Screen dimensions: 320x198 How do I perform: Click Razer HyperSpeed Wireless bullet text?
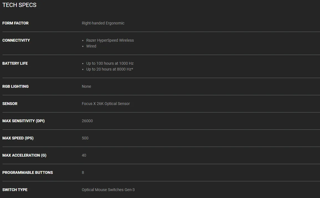coord(110,40)
